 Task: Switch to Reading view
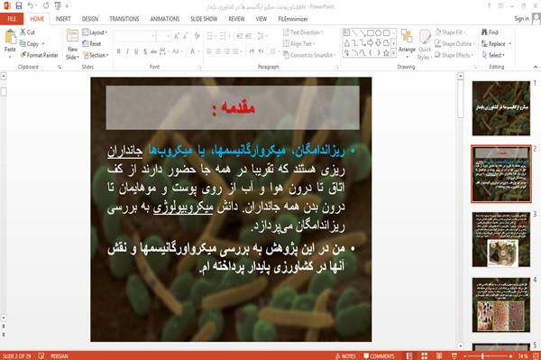click(x=439, y=355)
